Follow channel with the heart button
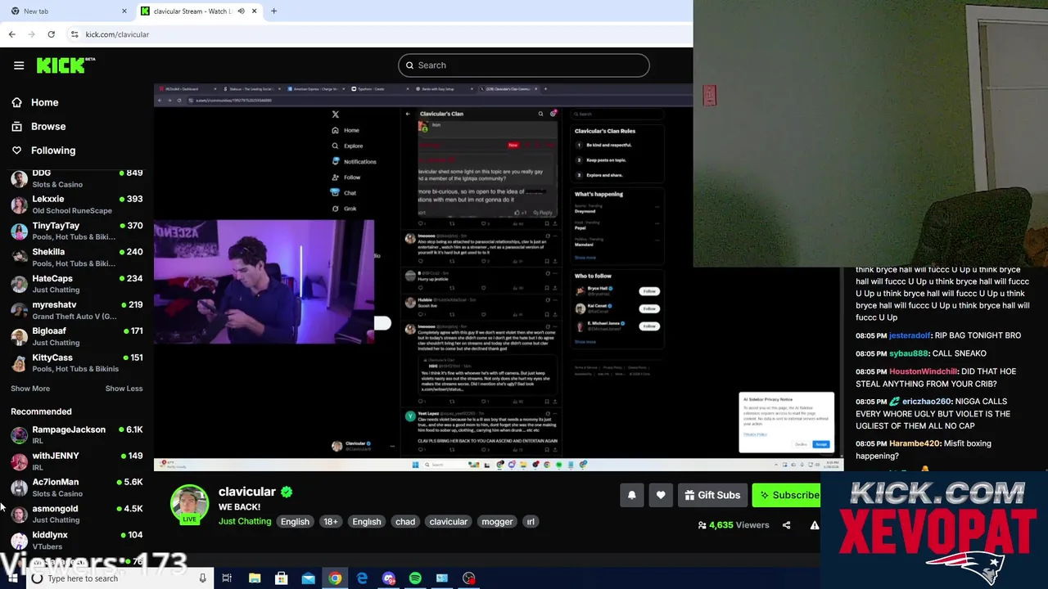Image resolution: width=1048 pixels, height=589 pixels. [x=661, y=495]
